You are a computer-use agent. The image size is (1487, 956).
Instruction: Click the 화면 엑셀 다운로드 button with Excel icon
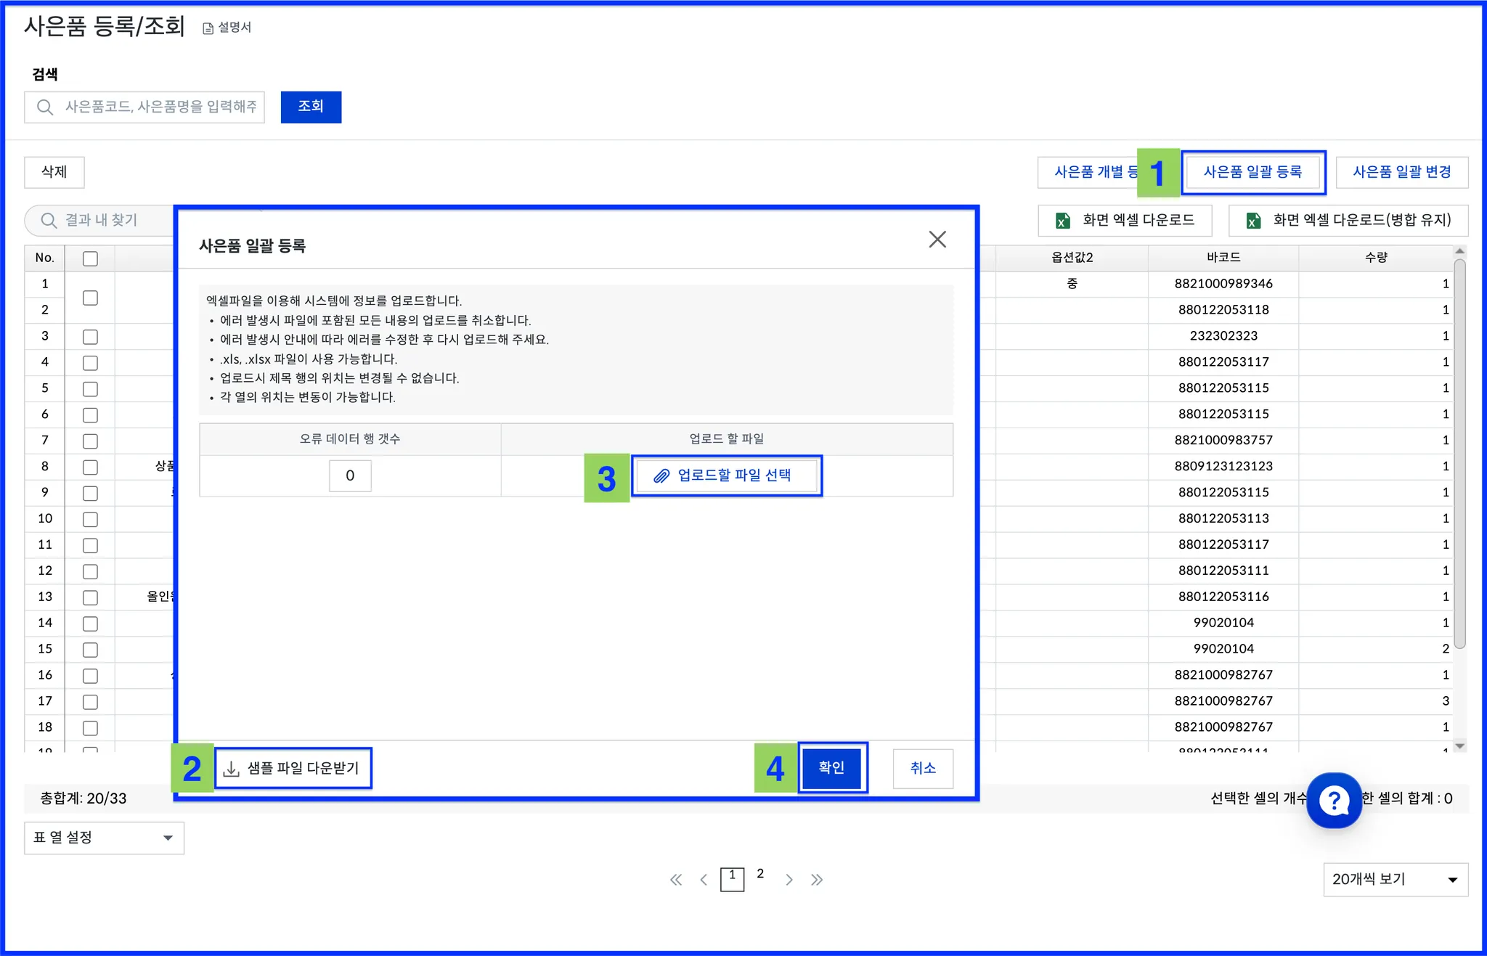click(1125, 220)
